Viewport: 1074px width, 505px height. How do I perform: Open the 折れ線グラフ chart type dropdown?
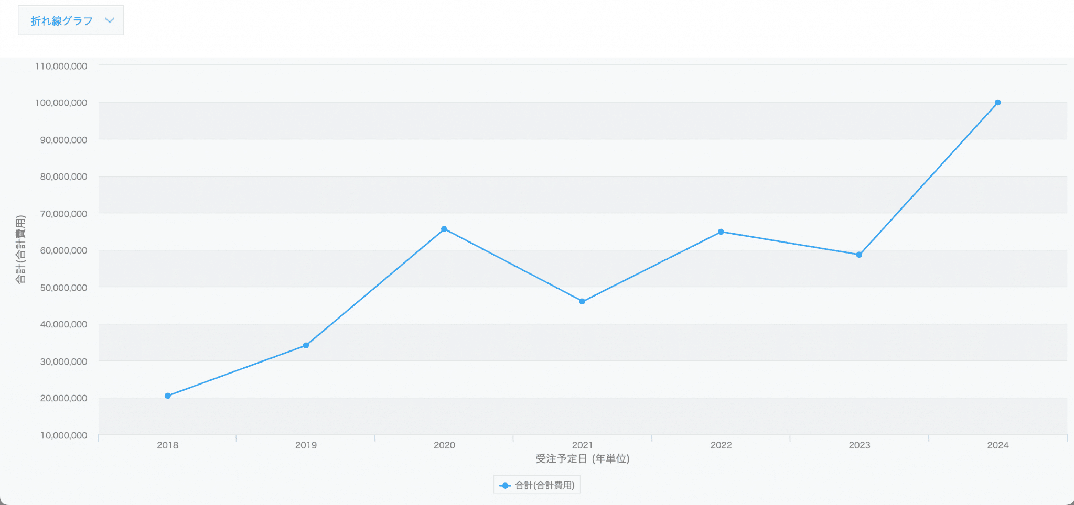(x=71, y=20)
